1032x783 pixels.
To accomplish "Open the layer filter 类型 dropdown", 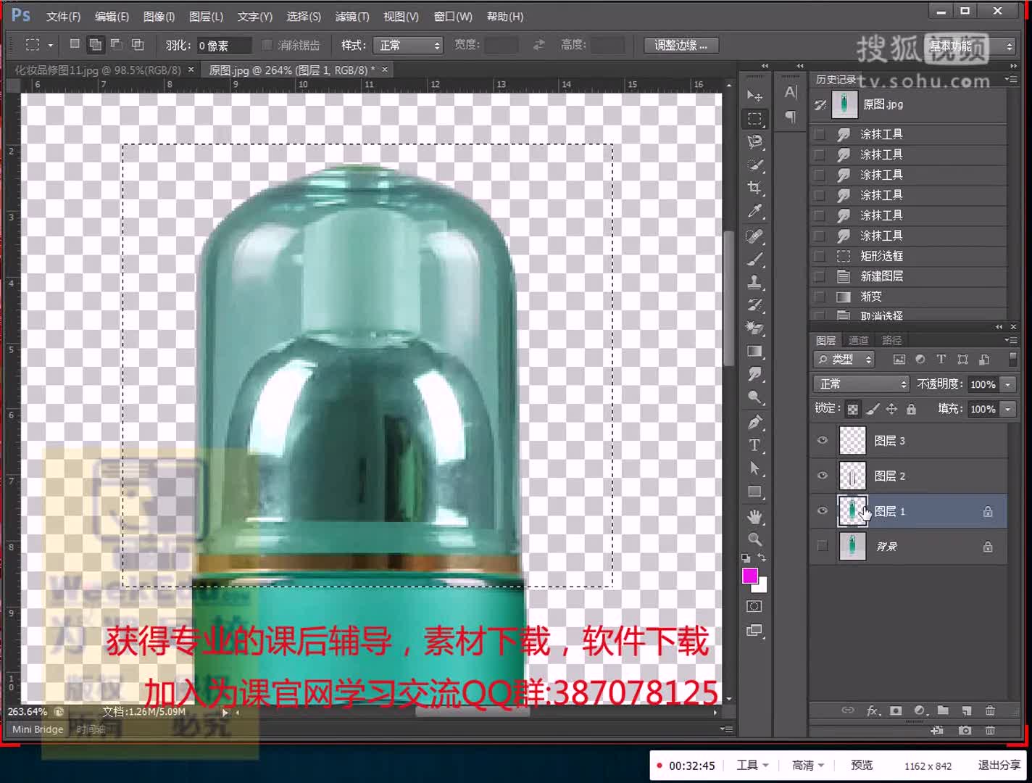I will pos(844,360).
